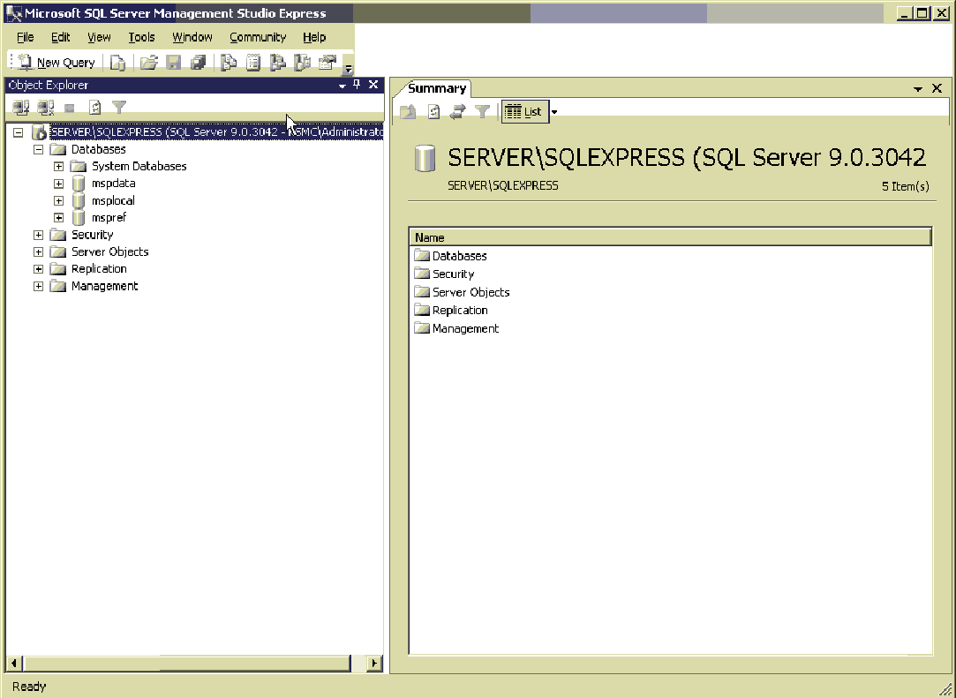This screenshot has width=956, height=698.
Task: Select the Summary tab
Action: [437, 88]
